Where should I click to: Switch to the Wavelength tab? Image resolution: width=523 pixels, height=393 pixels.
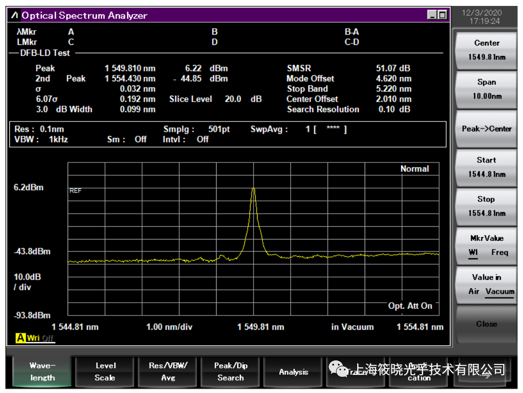point(42,372)
